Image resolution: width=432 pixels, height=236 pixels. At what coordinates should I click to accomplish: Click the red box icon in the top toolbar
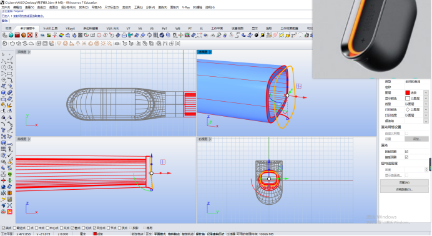[x=17, y=35]
